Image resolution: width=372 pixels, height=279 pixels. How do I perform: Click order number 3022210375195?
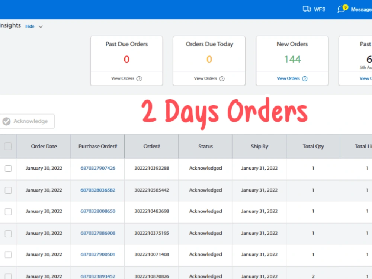pyautogui.click(x=152, y=233)
